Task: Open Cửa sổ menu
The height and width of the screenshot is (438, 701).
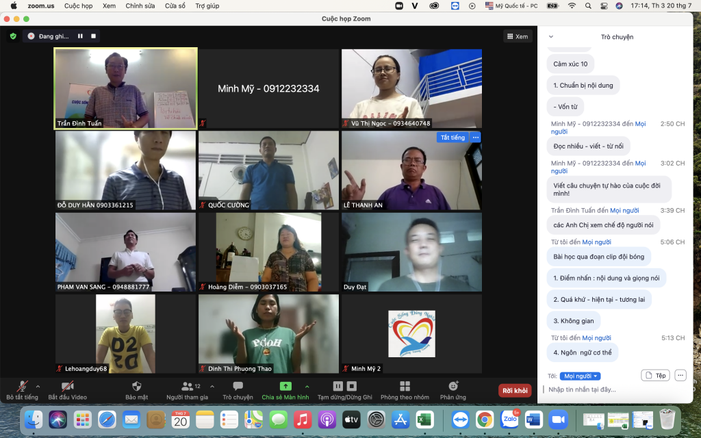Action: (x=175, y=5)
